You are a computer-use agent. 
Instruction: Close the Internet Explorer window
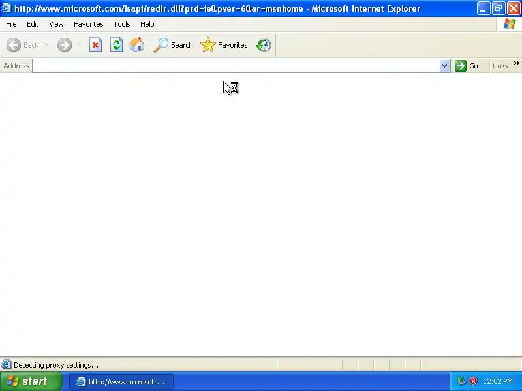(x=514, y=8)
